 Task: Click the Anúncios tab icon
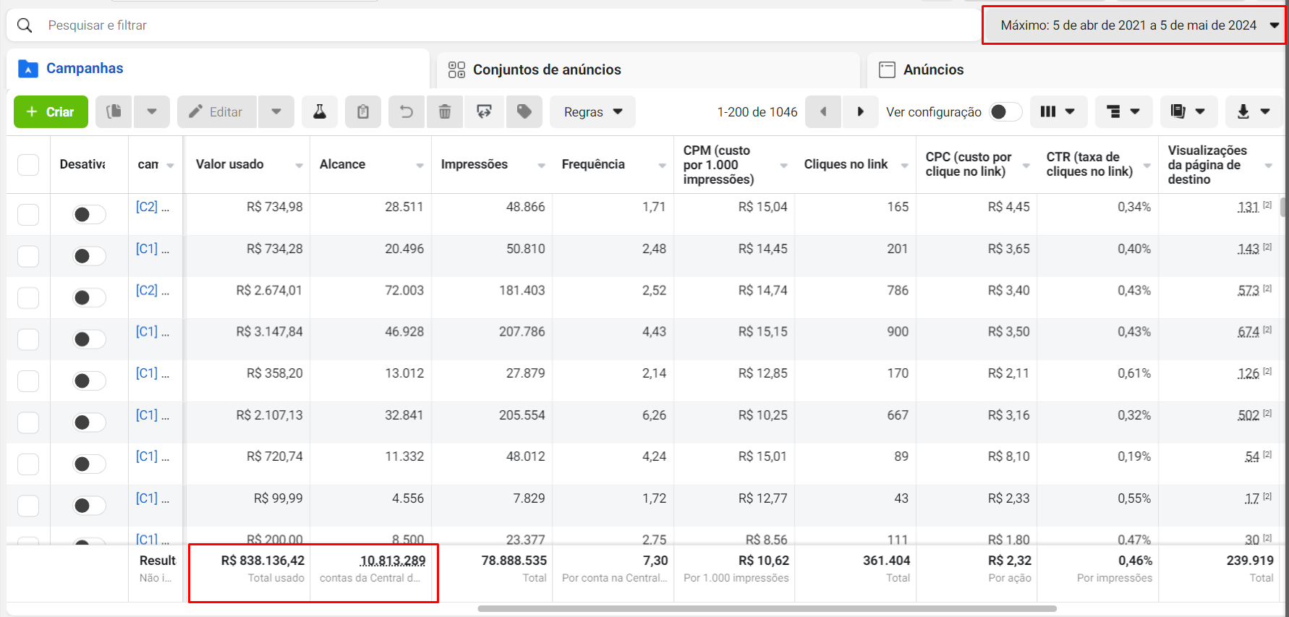pyautogui.click(x=887, y=69)
